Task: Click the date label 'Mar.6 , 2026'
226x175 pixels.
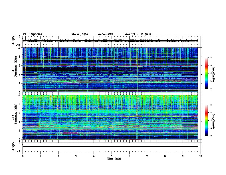Action: pyautogui.click(x=80, y=34)
